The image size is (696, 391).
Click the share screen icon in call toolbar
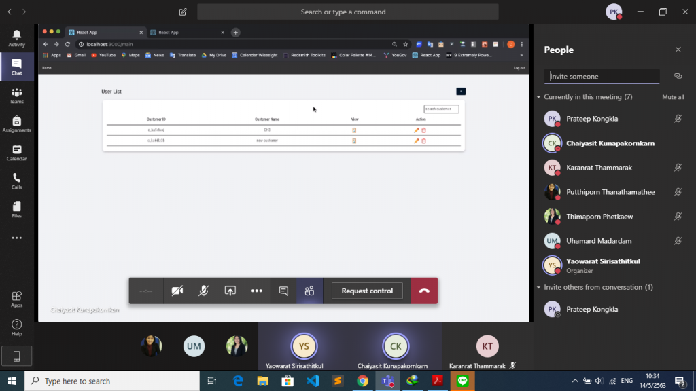[x=230, y=291]
